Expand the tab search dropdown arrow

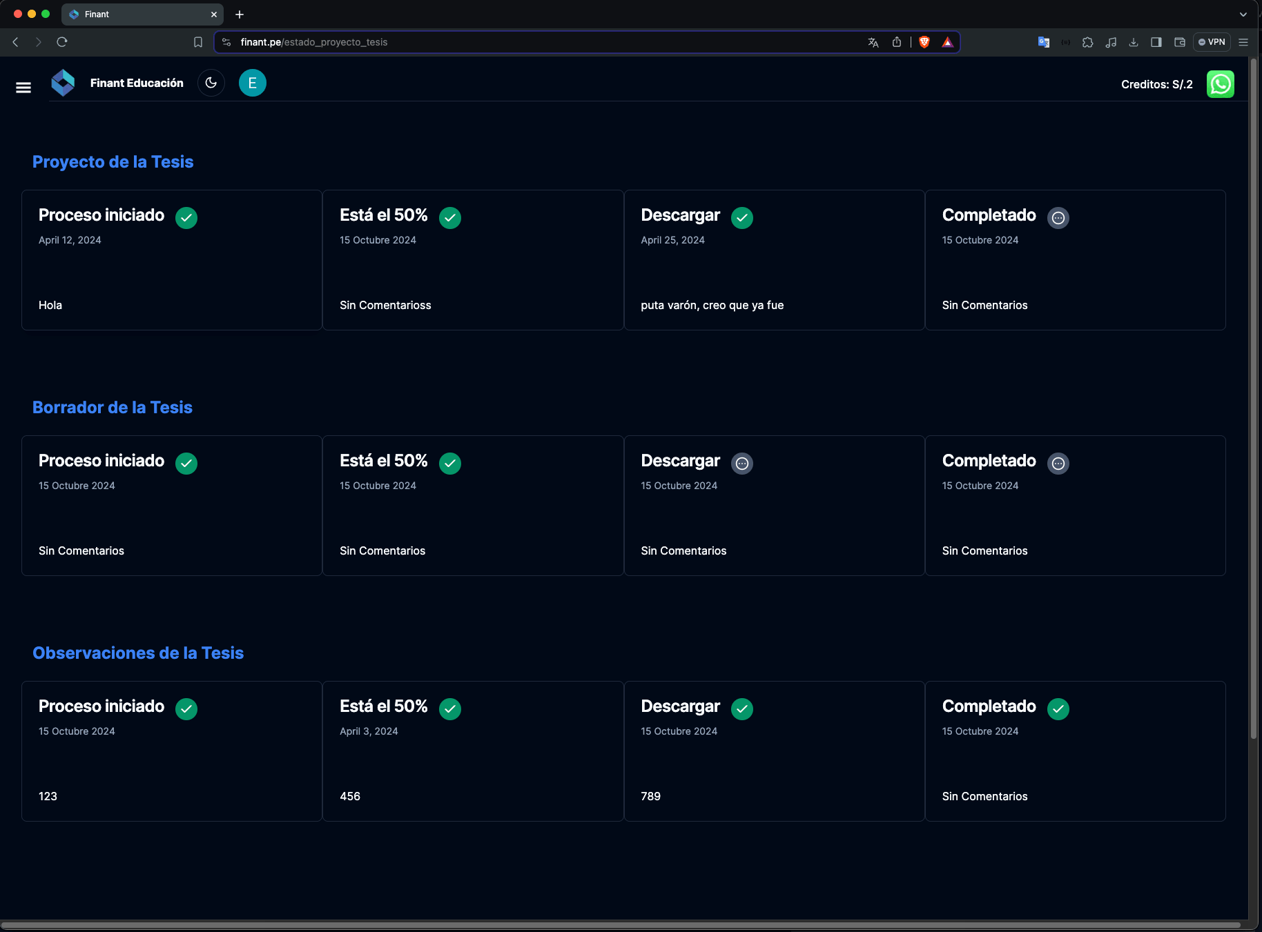pyautogui.click(x=1243, y=14)
